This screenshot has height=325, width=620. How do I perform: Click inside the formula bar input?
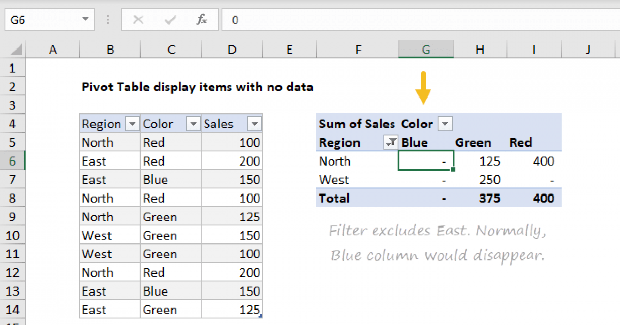click(x=413, y=20)
